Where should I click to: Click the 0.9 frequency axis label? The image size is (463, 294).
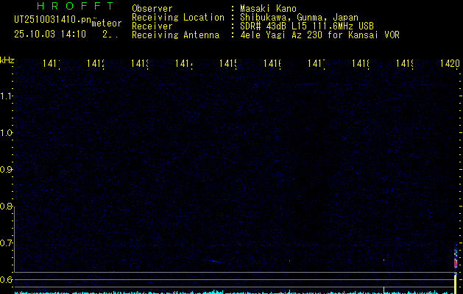click(x=6, y=170)
